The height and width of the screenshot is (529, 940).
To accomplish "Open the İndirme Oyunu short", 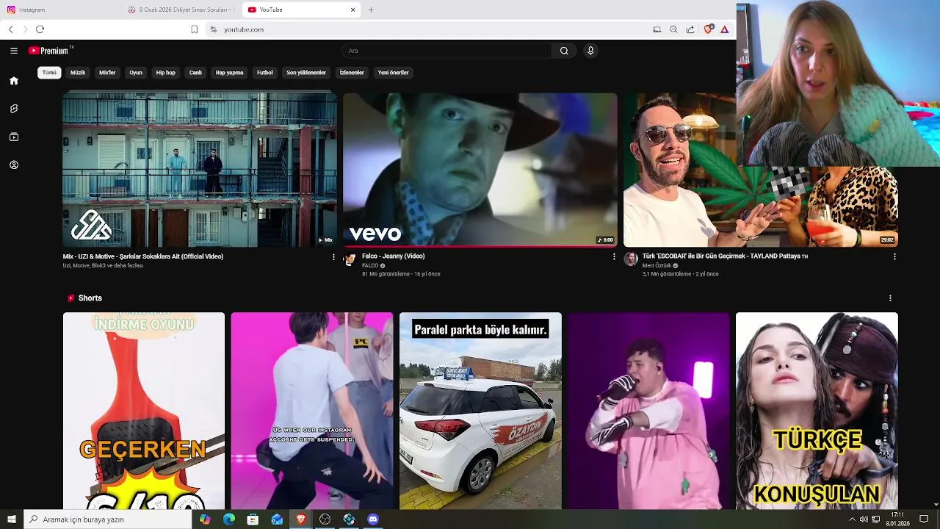I will pyautogui.click(x=144, y=411).
